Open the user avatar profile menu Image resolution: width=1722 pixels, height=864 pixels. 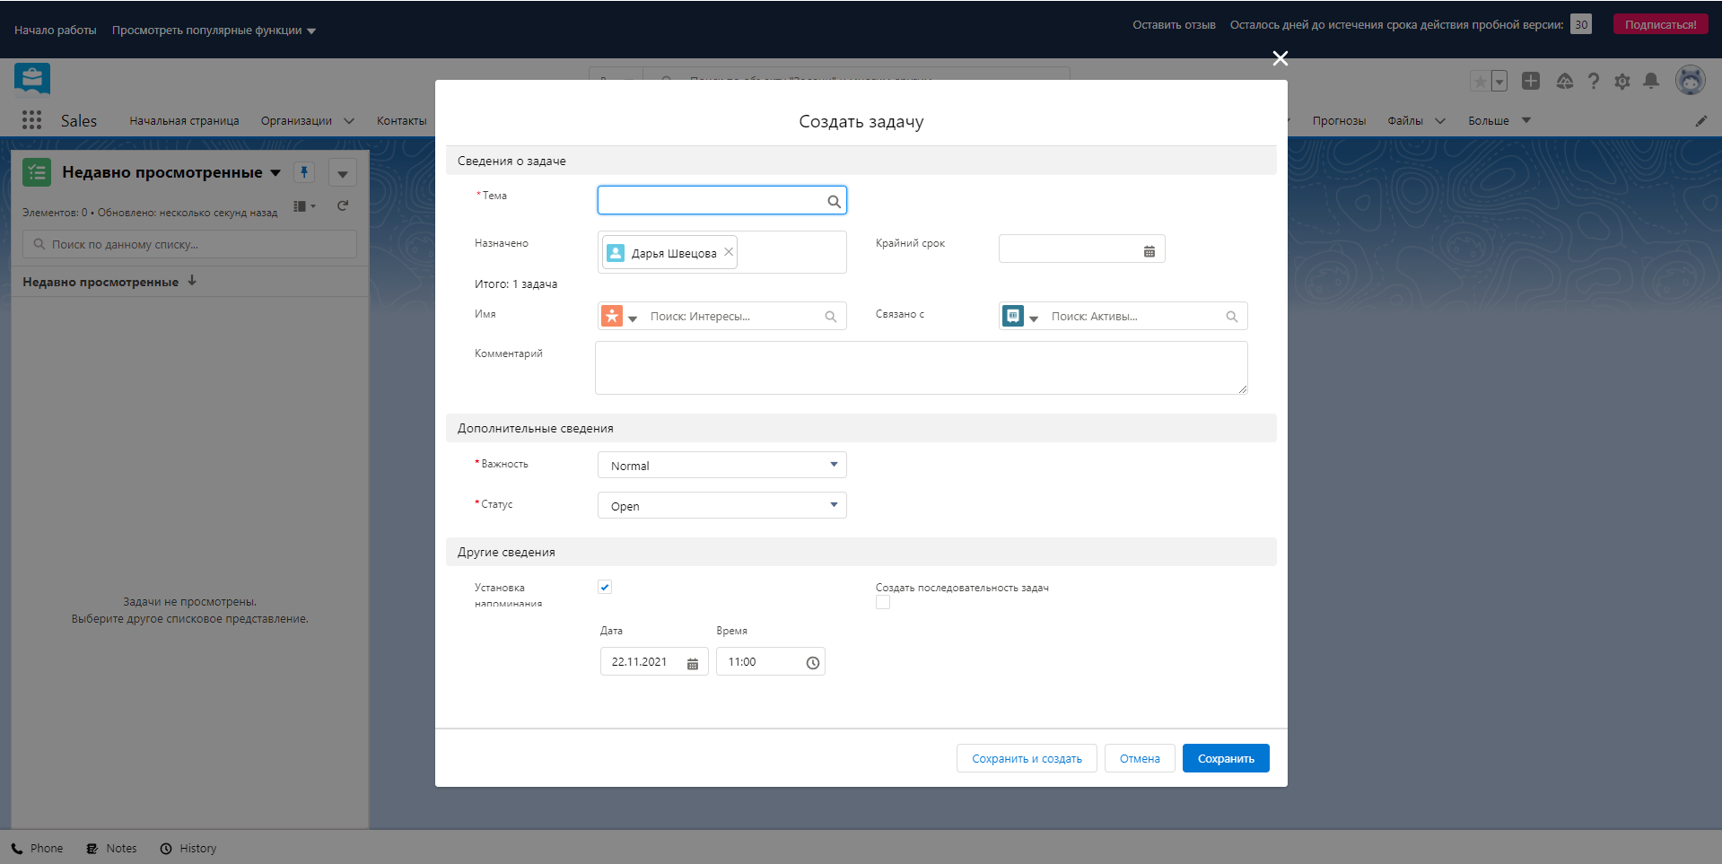tap(1691, 80)
